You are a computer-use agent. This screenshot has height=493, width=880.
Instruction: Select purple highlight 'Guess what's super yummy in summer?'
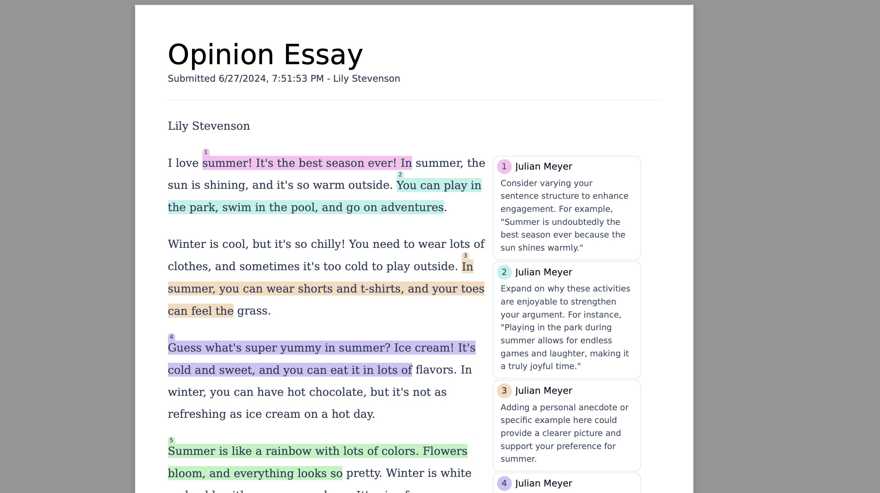279,348
